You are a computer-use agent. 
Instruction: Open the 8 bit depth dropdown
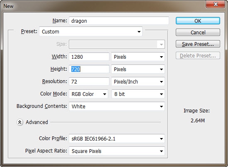138,94
